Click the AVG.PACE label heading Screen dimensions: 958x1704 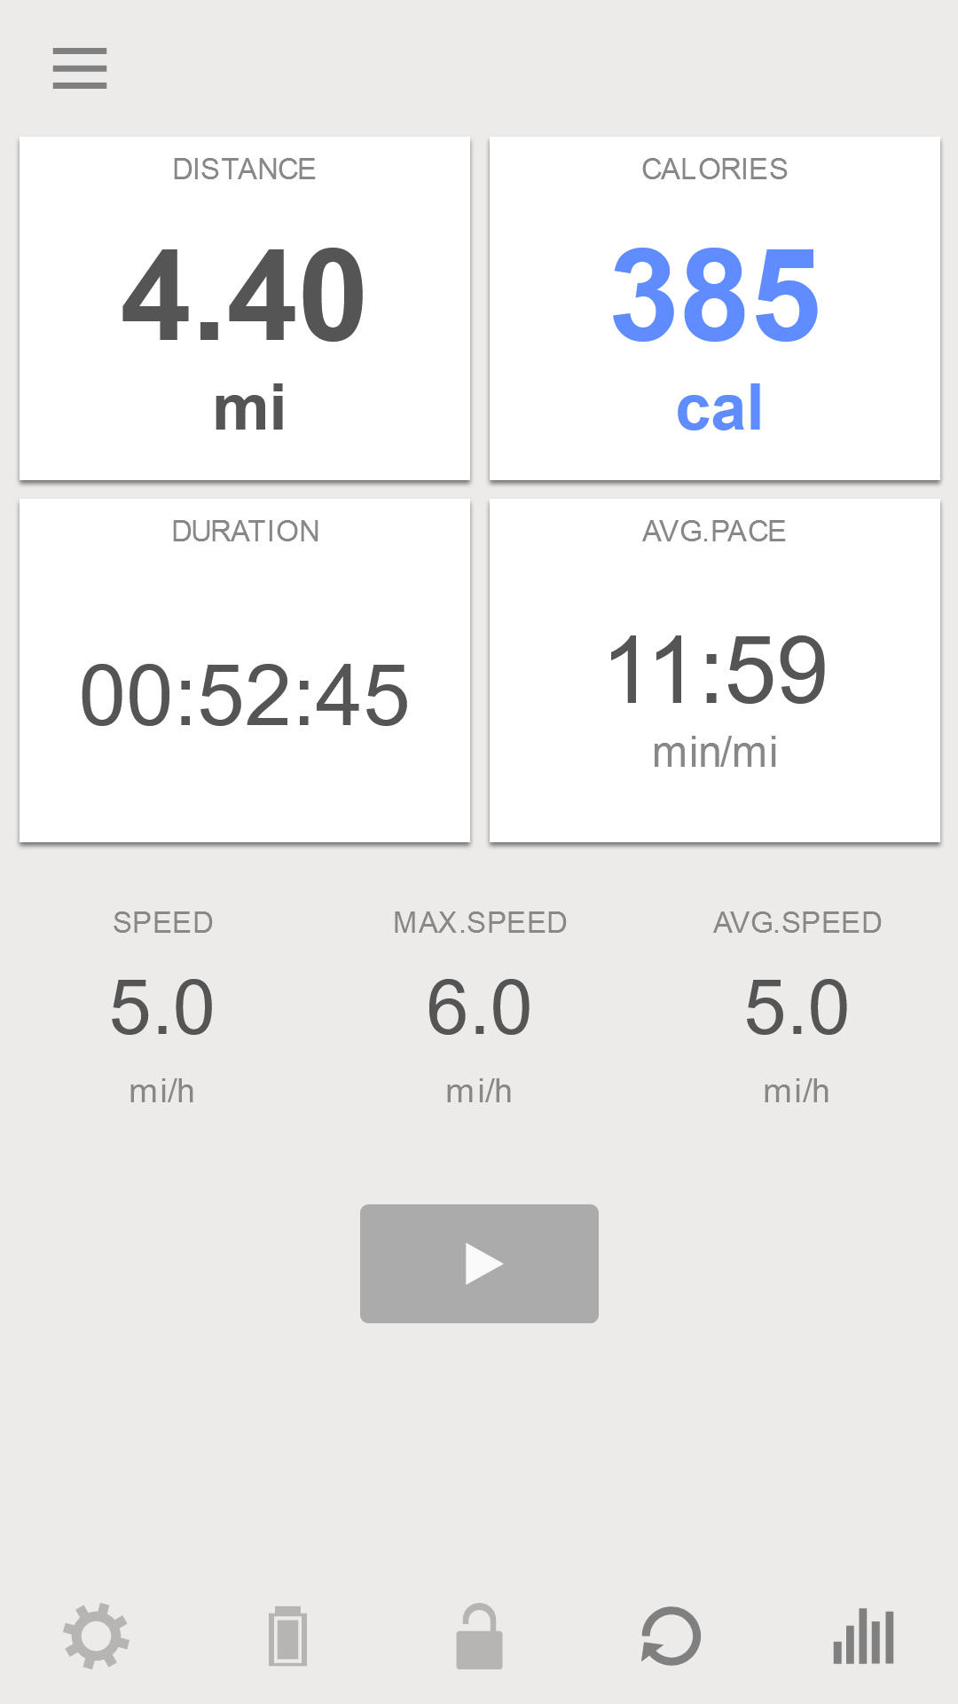[x=715, y=531]
